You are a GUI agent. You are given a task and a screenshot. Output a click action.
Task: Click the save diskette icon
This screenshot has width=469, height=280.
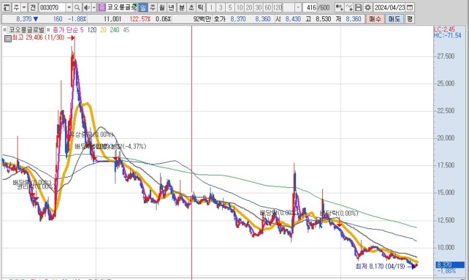(359, 7)
